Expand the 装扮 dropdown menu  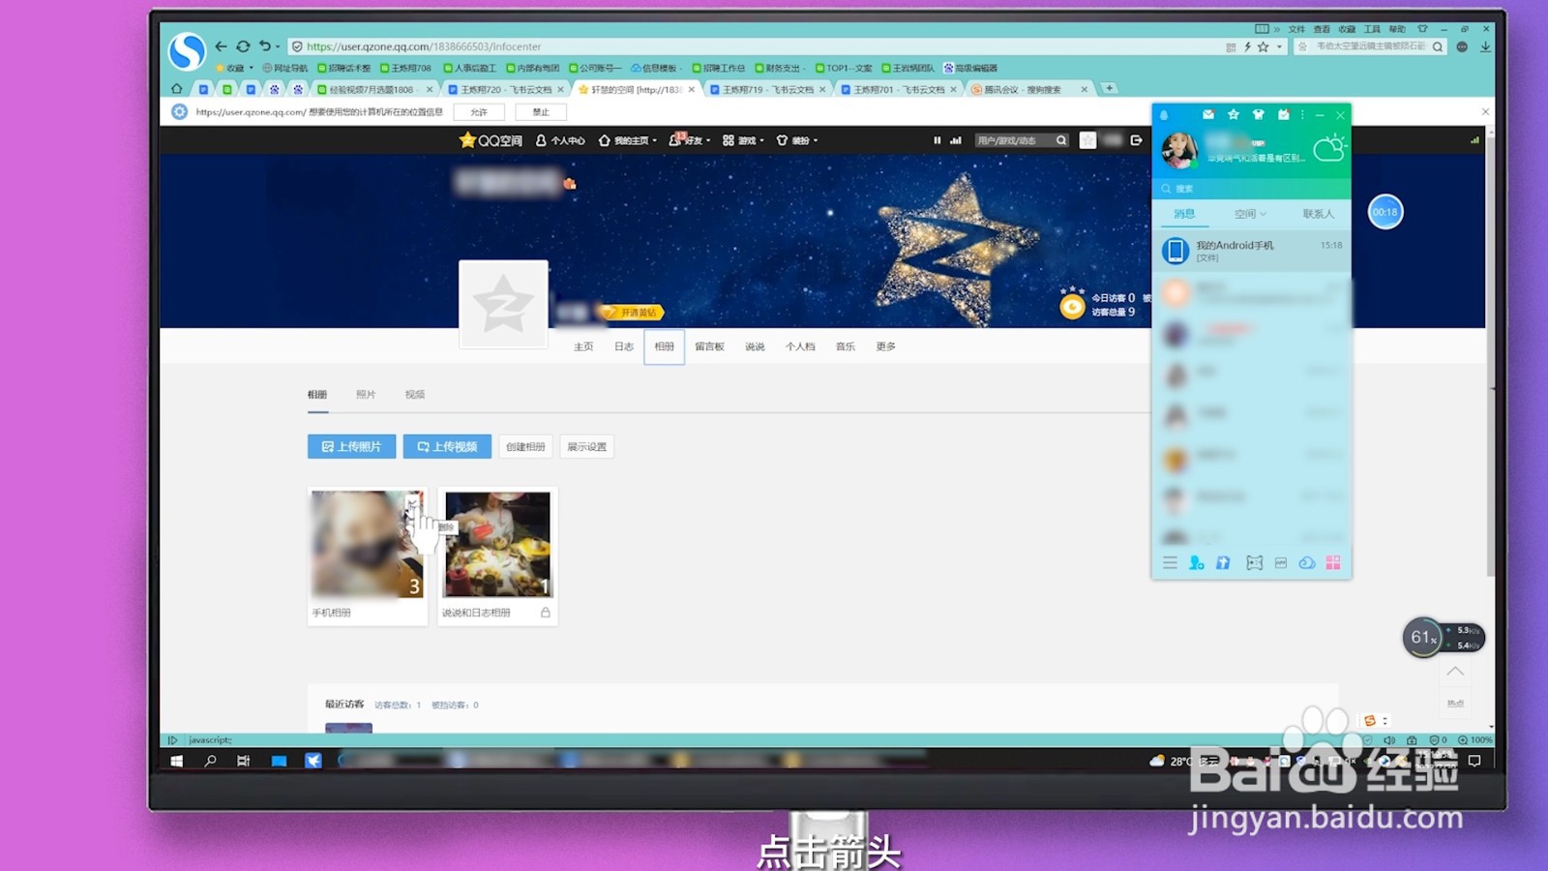coord(816,140)
